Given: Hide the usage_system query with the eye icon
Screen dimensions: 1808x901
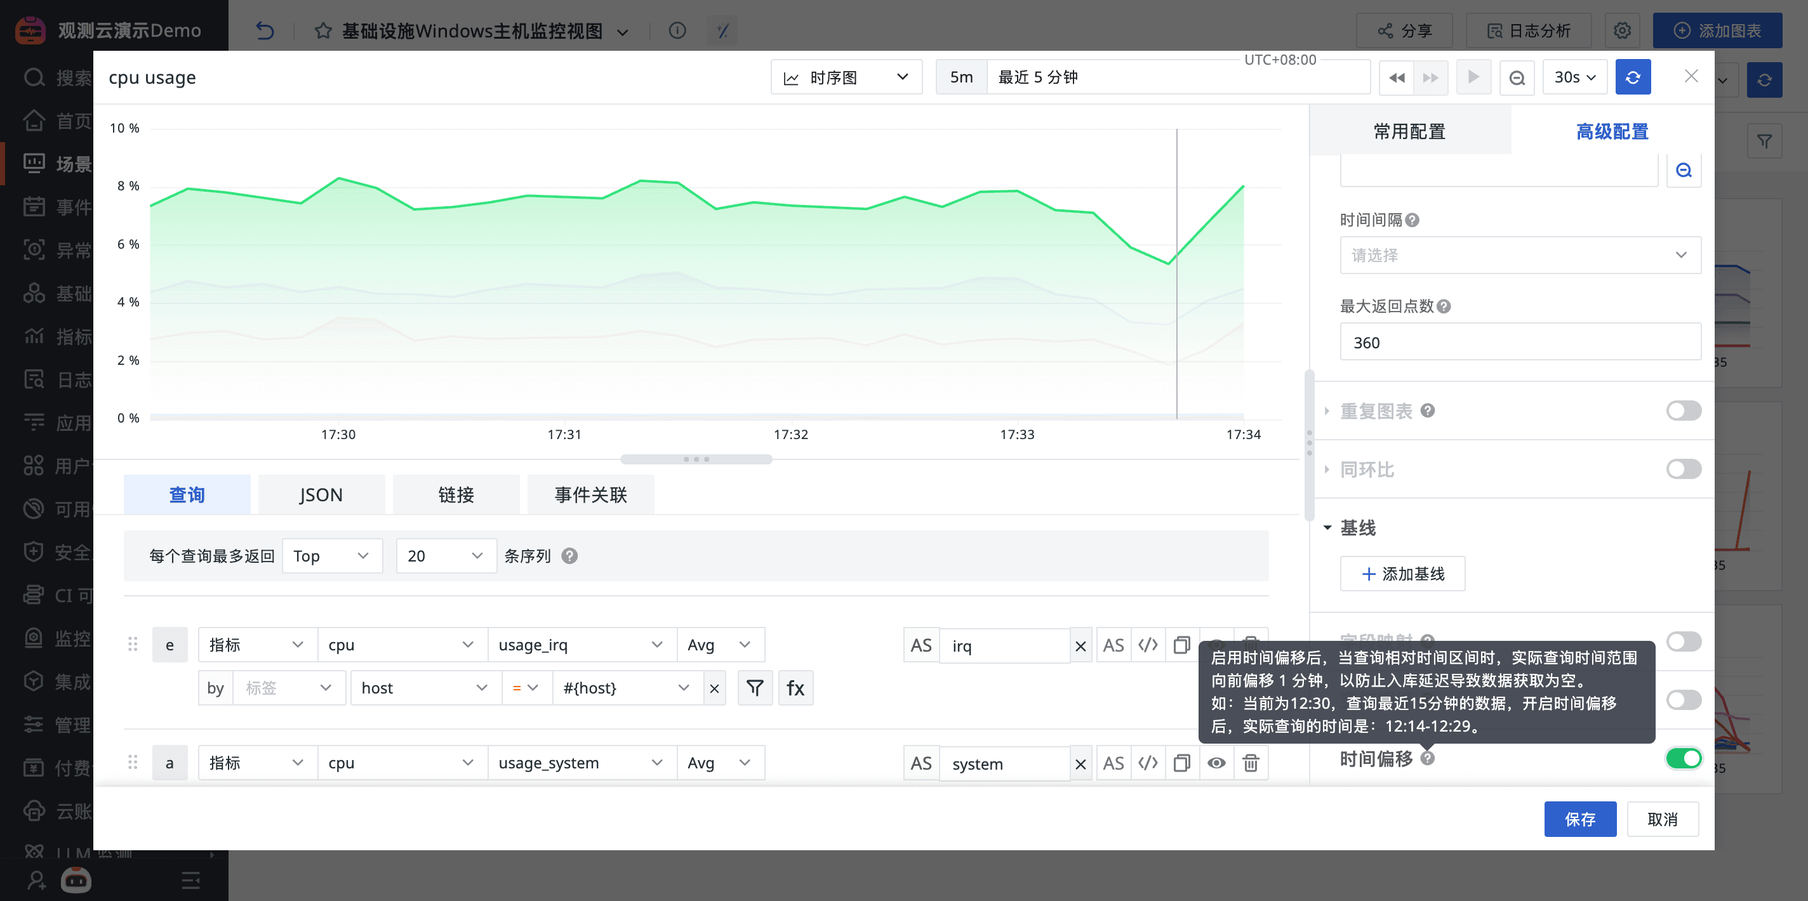Looking at the screenshot, I should (x=1216, y=763).
